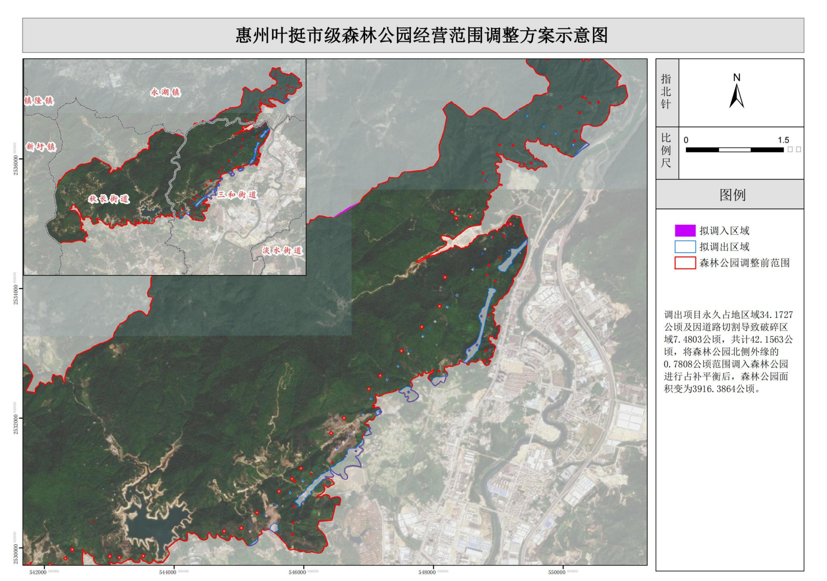Click the 秋长街道 label in the inset map
The height and width of the screenshot is (581, 827).
tap(109, 199)
